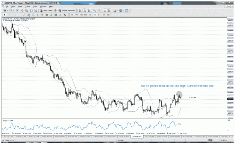Select the standard Cursor tool

(x=5, y=15)
